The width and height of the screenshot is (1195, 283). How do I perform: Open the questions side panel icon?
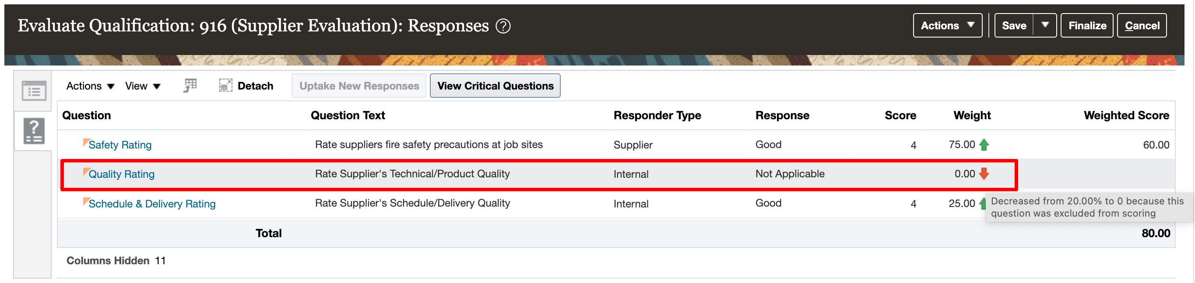click(x=34, y=131)
